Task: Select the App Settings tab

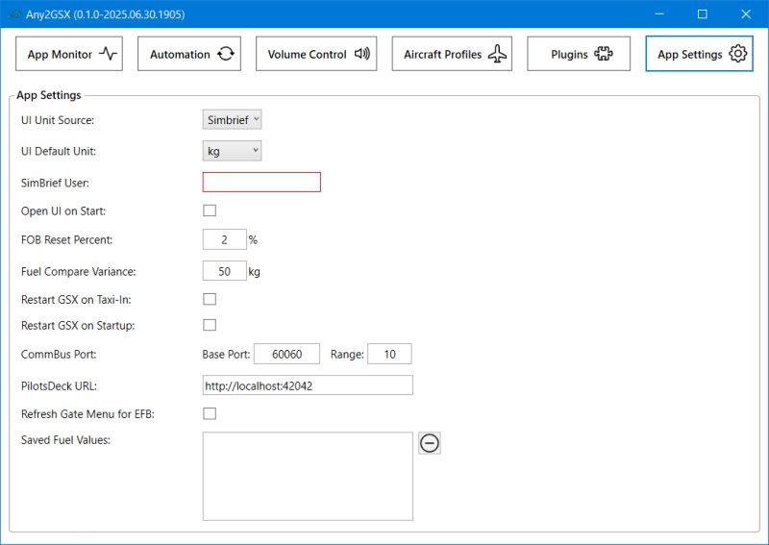Action: coord(700,54)
